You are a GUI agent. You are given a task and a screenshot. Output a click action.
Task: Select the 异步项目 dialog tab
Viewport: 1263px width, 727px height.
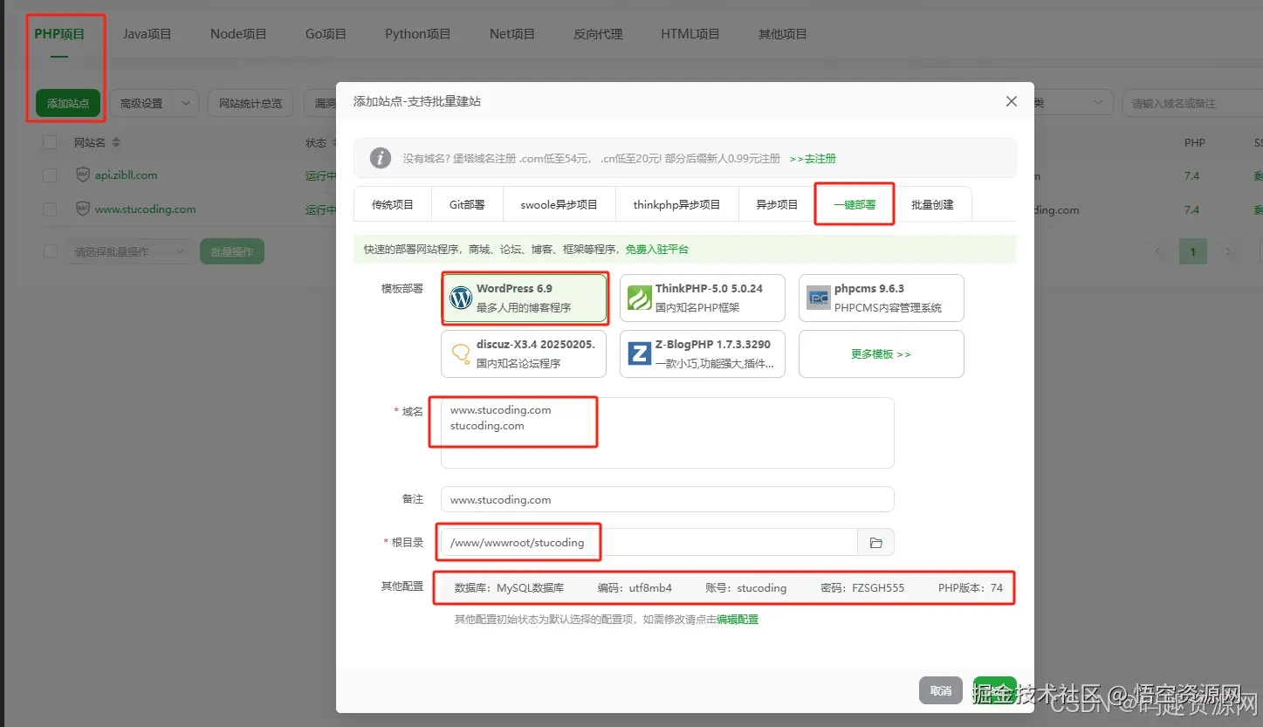[777, 204]
